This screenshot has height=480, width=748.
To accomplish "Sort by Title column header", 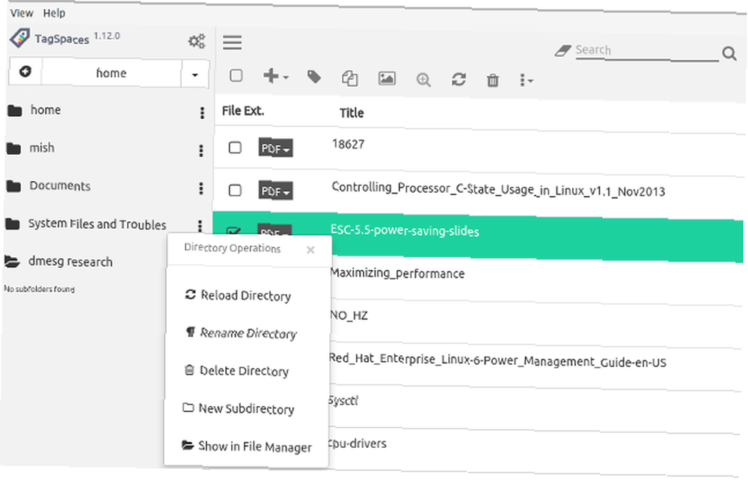I will [x=352, y=113].
